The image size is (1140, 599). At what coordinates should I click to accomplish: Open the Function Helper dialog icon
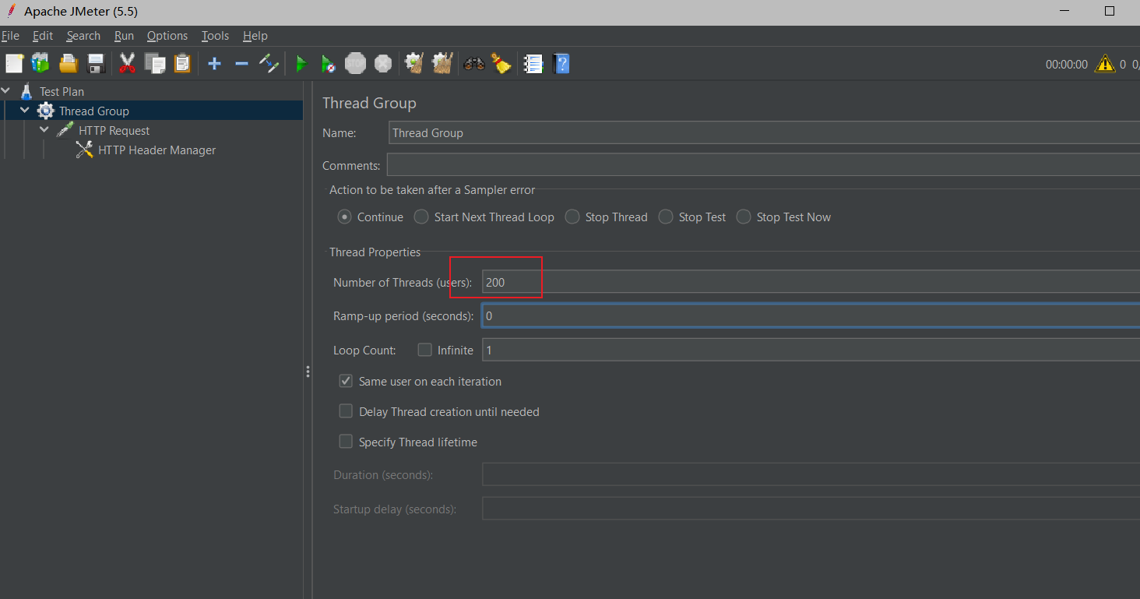point(533,64)
